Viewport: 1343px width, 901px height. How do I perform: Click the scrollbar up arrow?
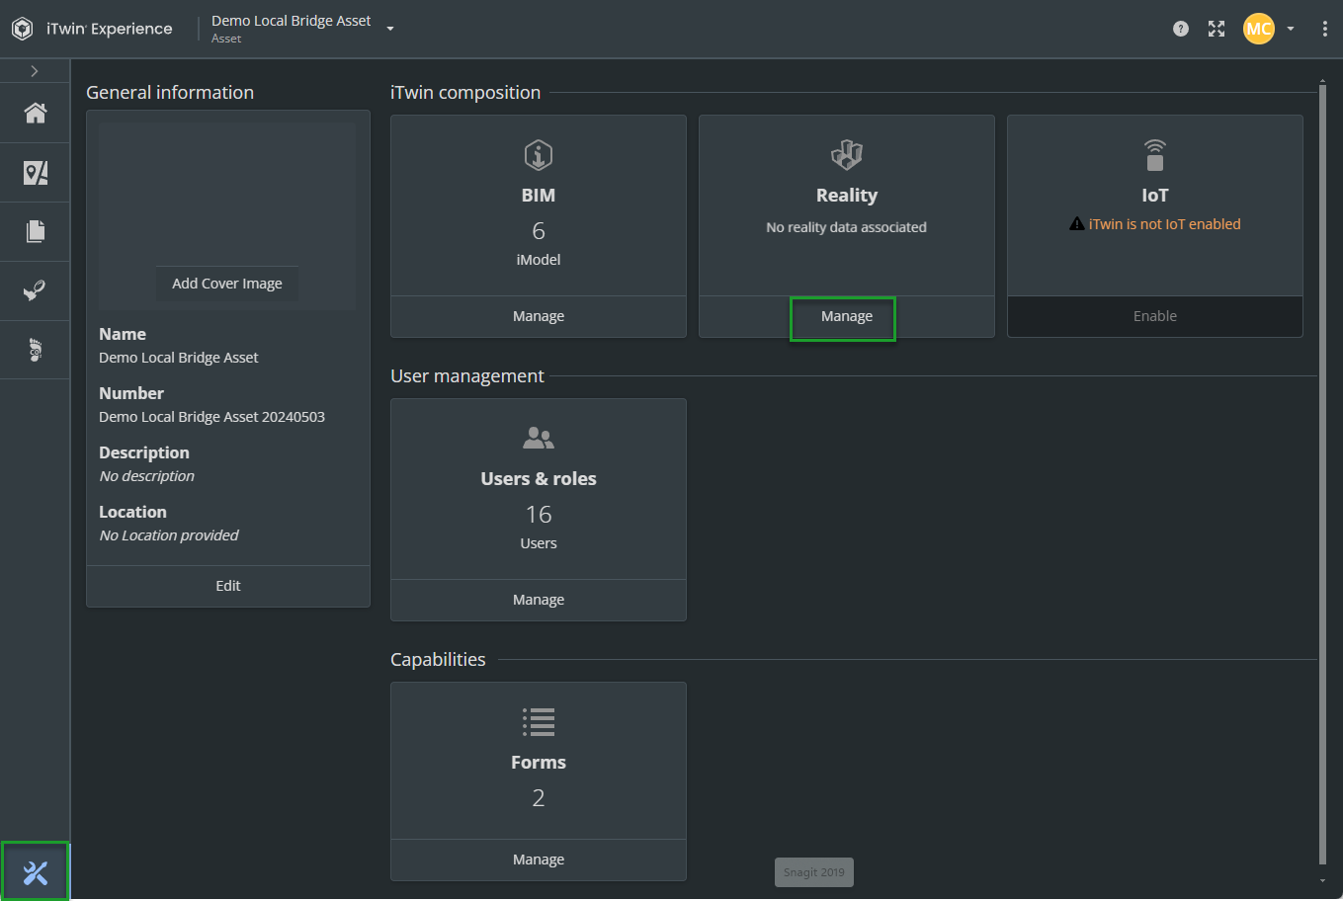pos(1323,80)
